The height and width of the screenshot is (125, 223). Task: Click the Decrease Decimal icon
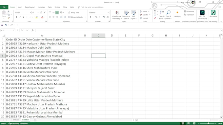(x=108, y=17)
